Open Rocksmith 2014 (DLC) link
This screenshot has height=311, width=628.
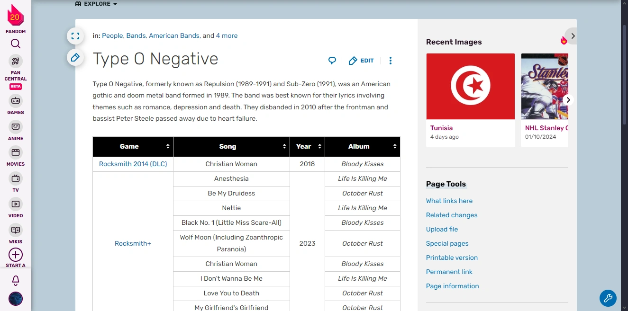[x=133, y=164]
